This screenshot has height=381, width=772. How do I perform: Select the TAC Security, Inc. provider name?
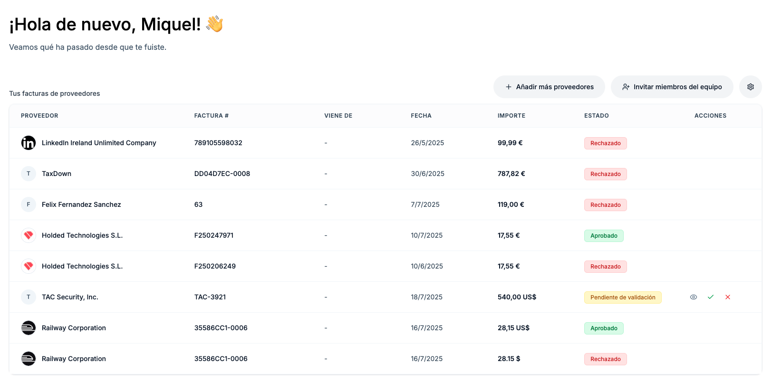click(x=70, y=297)
